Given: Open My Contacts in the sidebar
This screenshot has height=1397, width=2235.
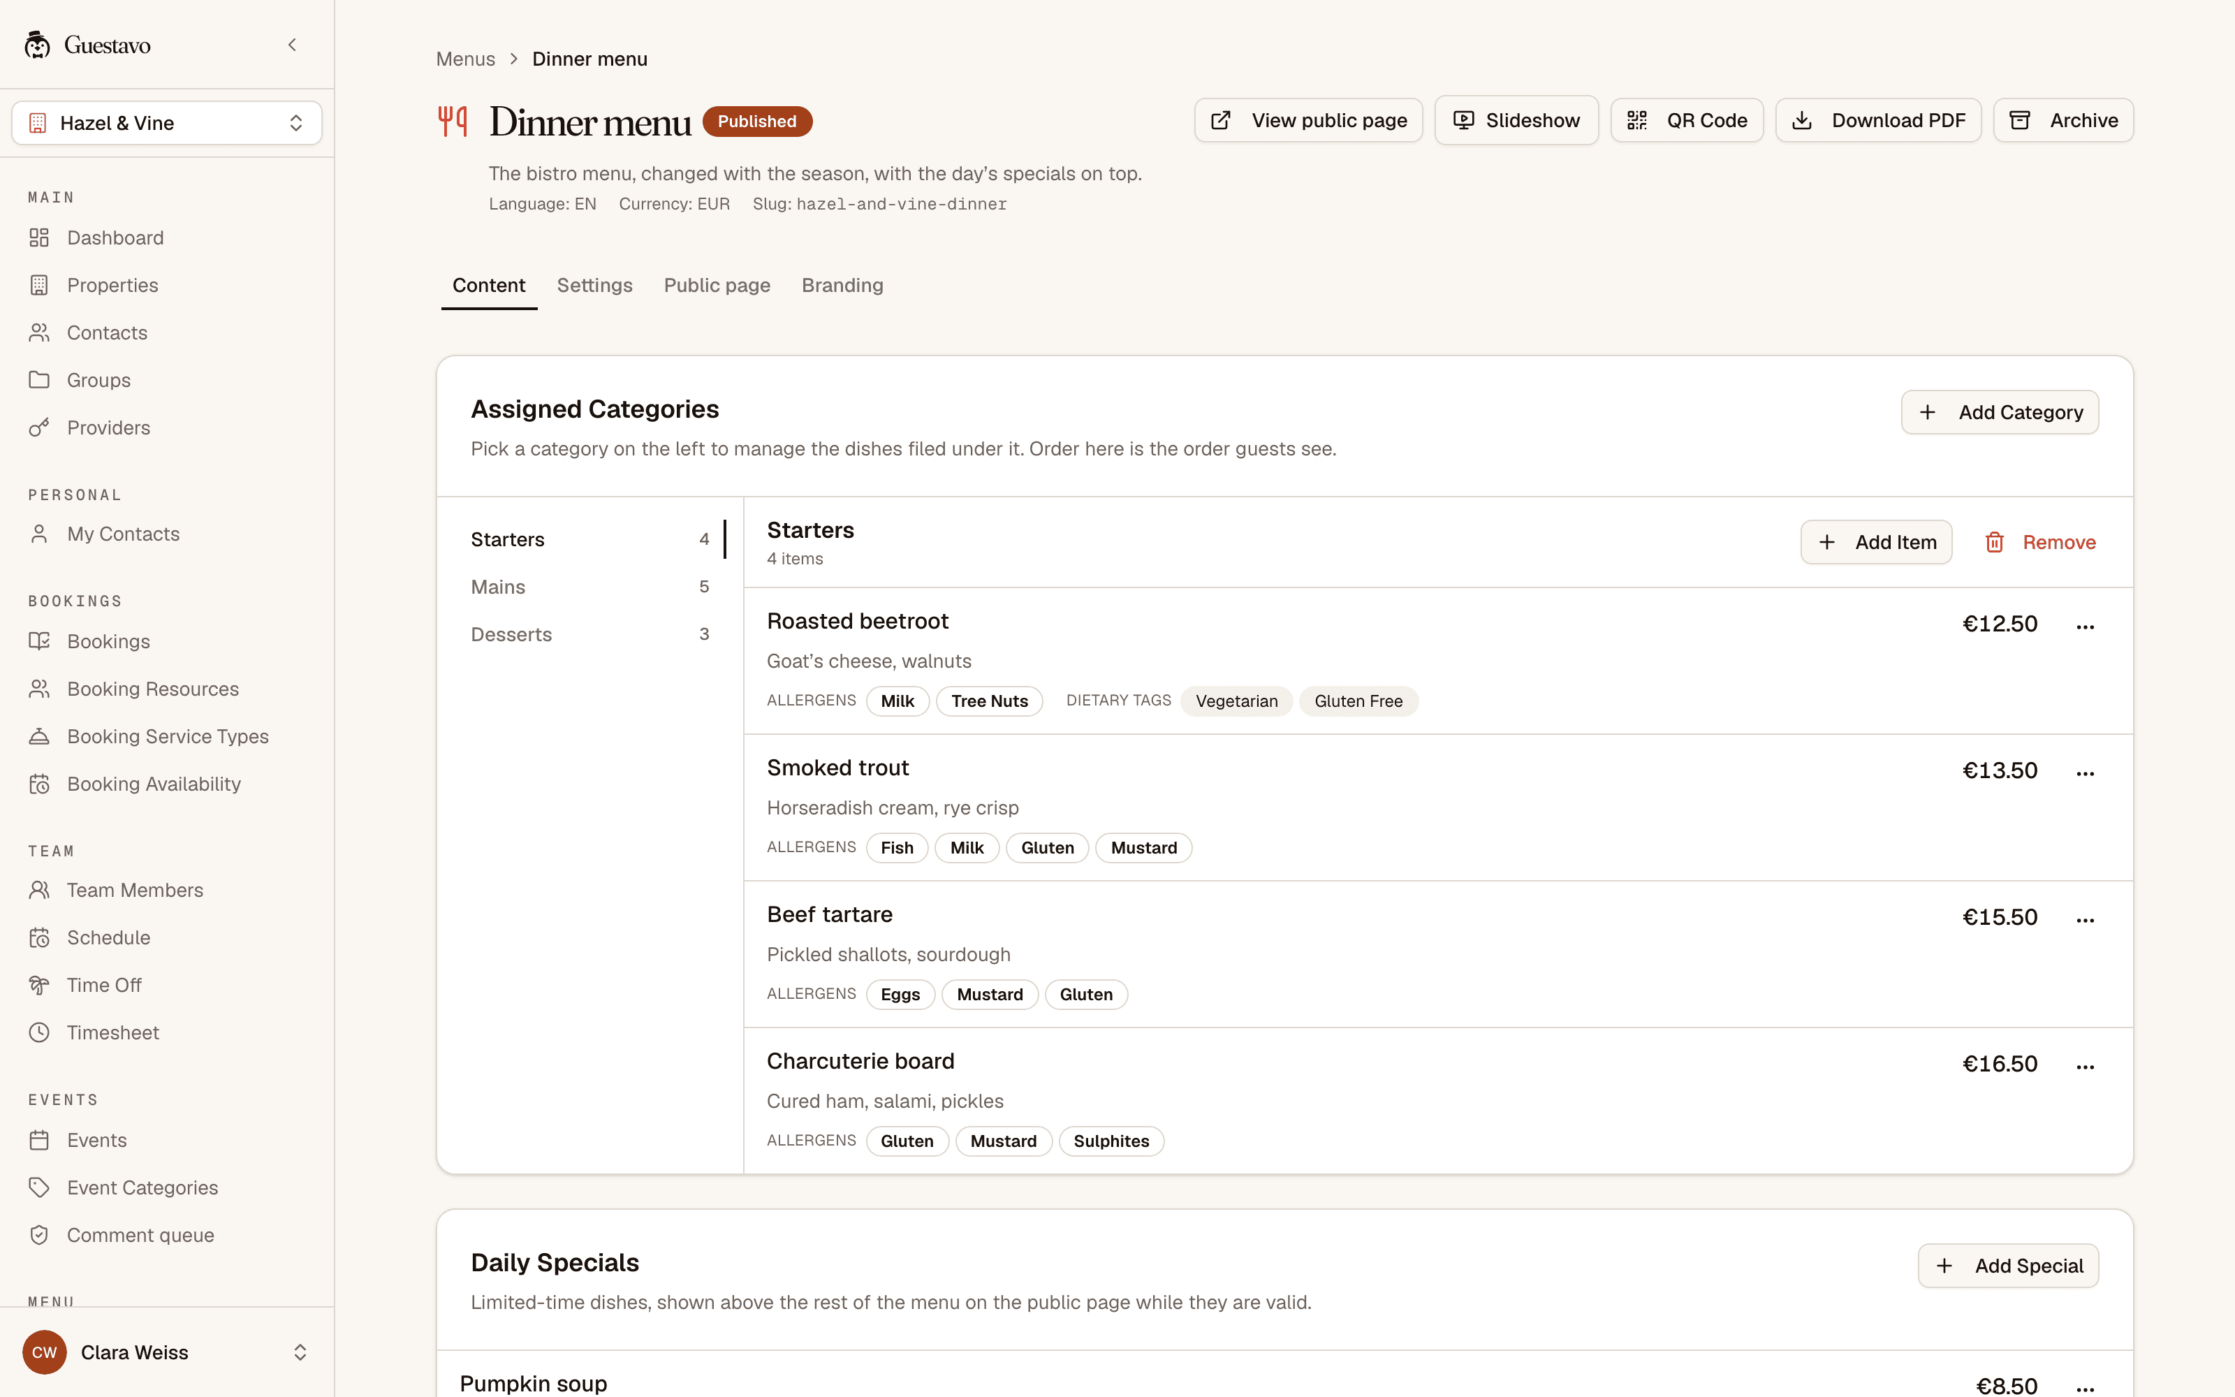Looking at the screenshot, I should coord(166,534).
